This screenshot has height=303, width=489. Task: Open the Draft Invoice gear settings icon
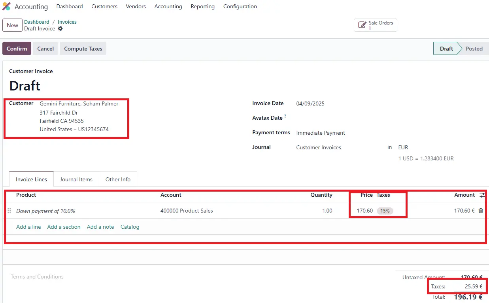tap(60, 28)
